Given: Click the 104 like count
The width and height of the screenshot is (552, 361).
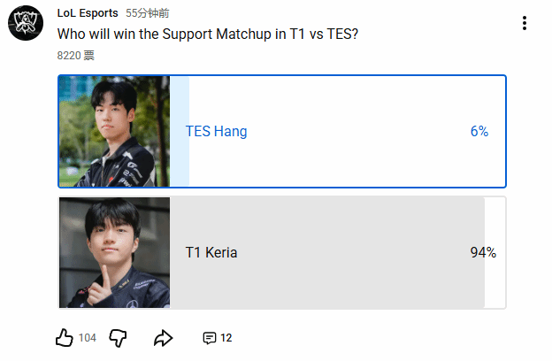Looking at the screenshot, I should (88, 338).
